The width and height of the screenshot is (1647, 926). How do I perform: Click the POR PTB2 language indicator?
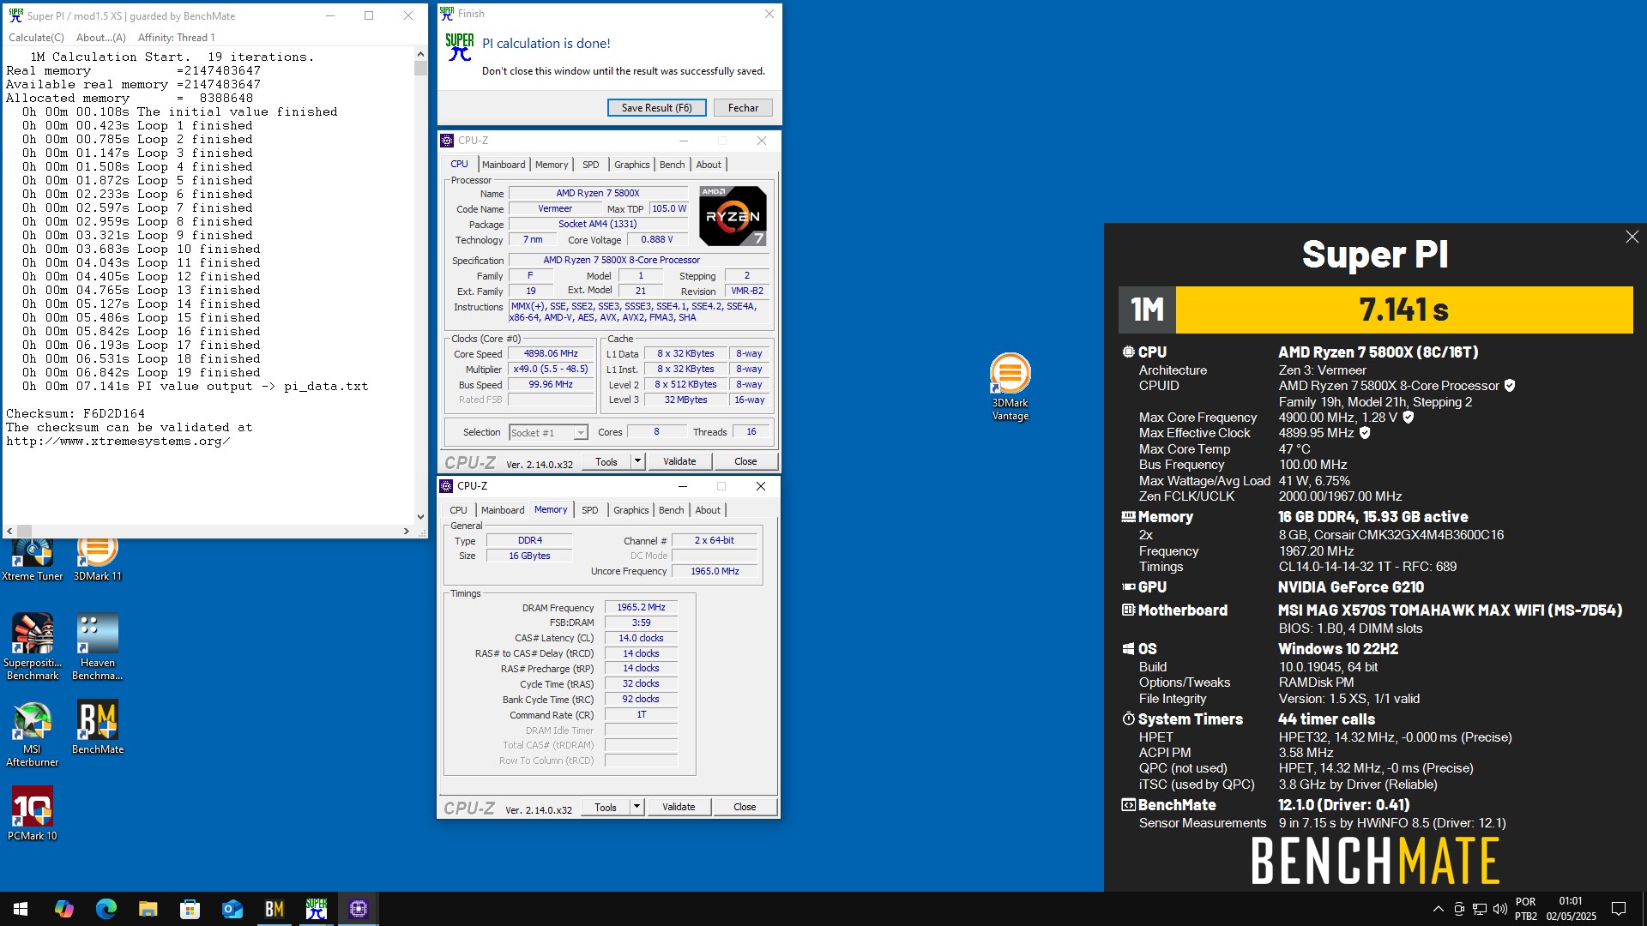point(1526,909)
